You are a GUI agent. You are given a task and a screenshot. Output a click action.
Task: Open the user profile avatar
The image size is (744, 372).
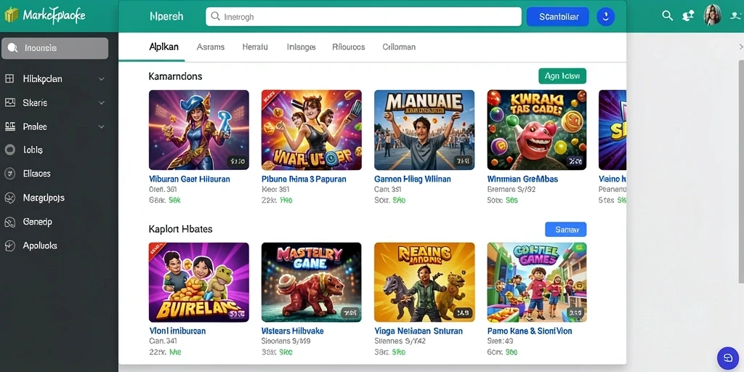713,16
